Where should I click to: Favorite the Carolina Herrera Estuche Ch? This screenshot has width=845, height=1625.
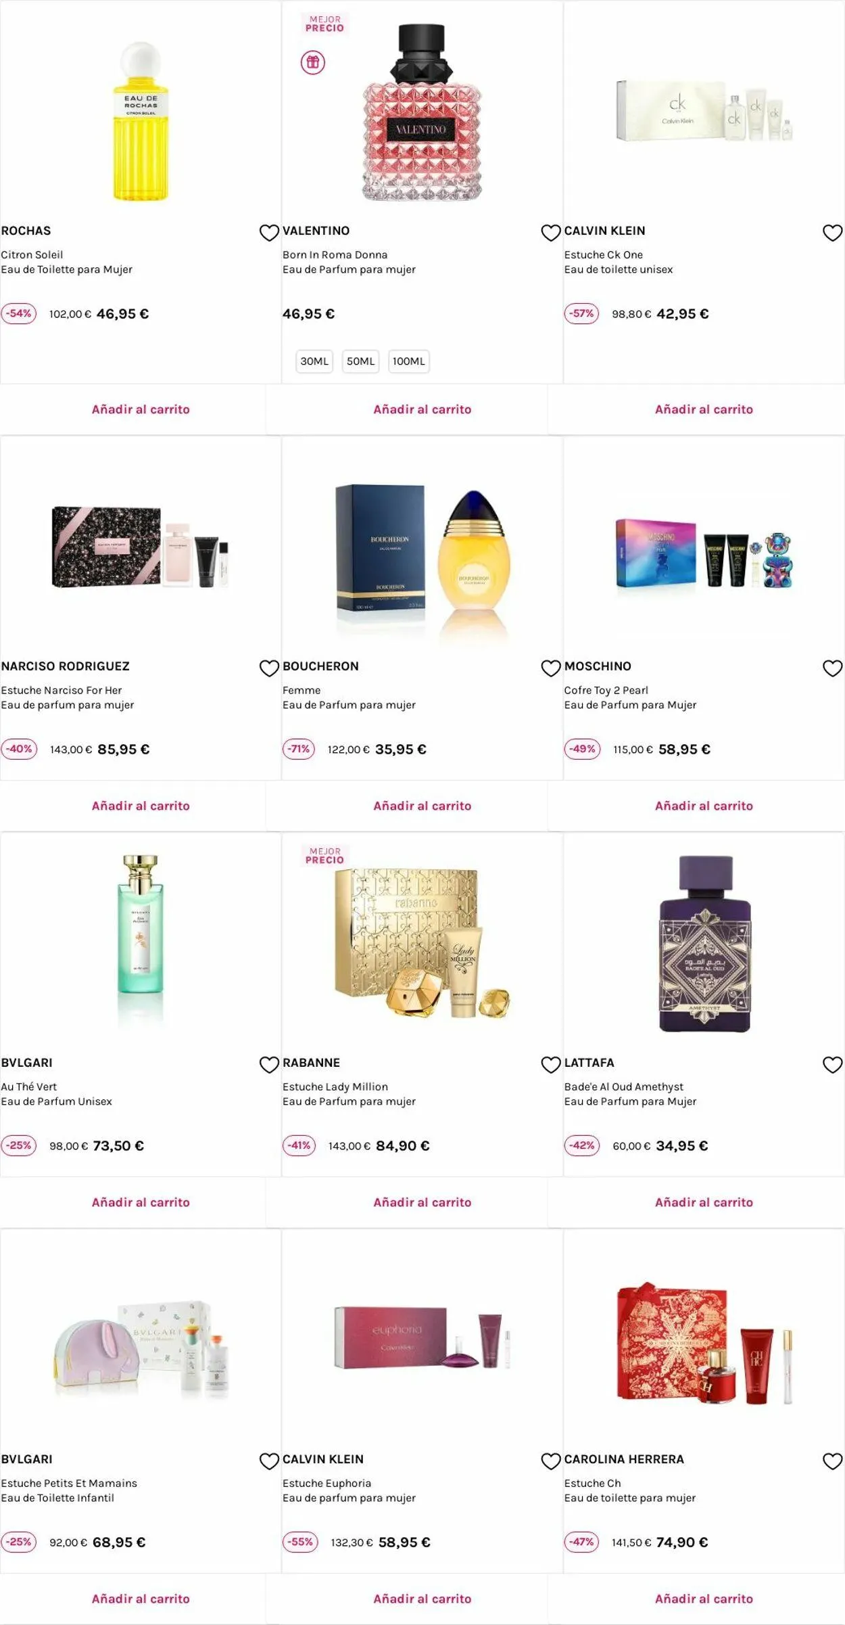coord(832,1461)
